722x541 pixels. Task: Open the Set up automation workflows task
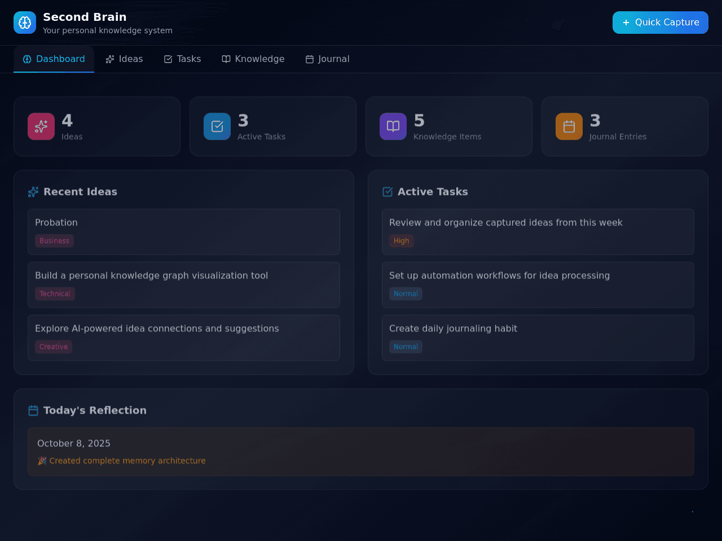point(538,285)
